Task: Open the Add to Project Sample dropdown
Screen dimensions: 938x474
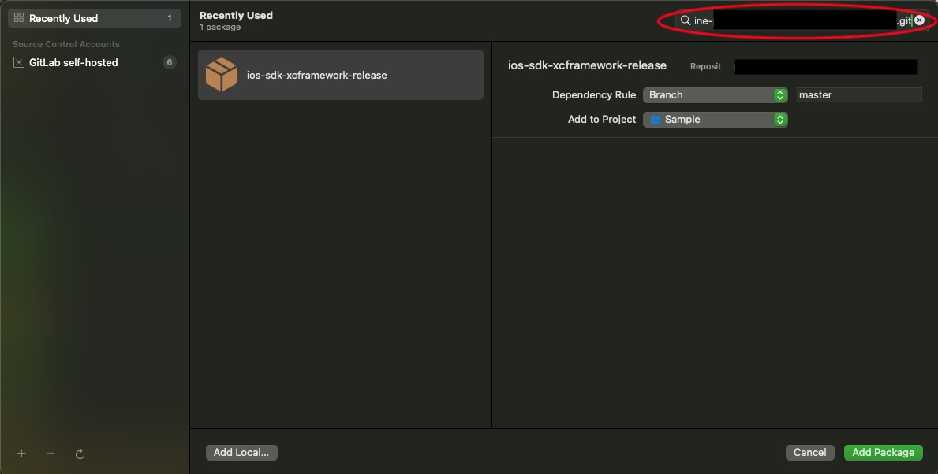Action: pos(716,120)
